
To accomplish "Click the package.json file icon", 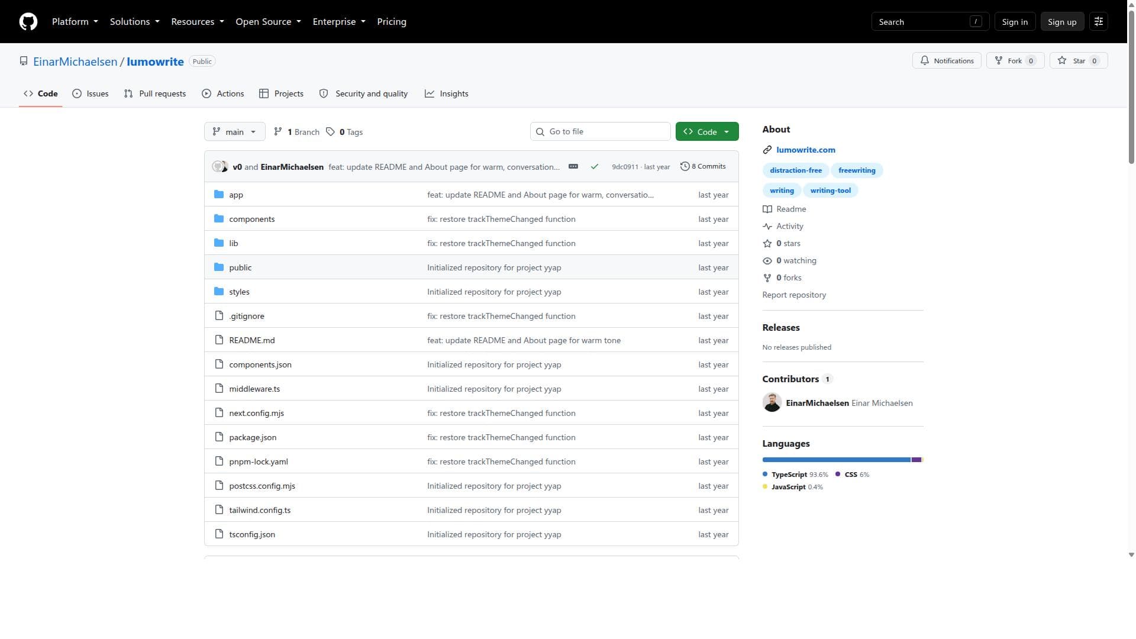I will [x=219, y=437].
